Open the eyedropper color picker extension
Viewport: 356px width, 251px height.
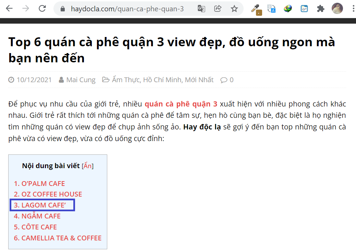coord(256,9)
